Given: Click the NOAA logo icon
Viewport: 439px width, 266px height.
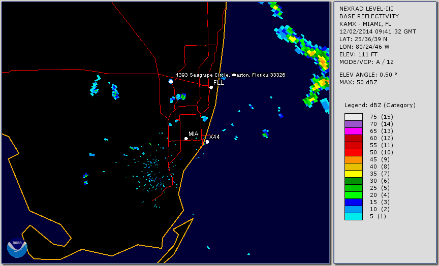Looking at the screenshot, I should 17,247.
